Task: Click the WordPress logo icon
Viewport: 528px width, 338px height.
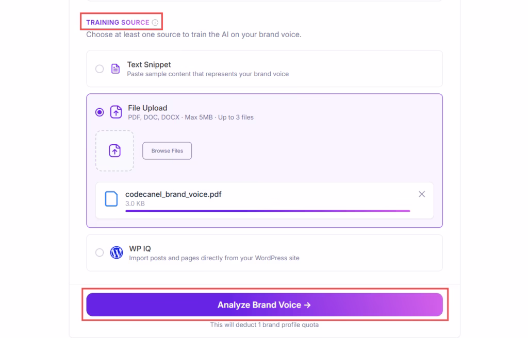Action: click(x=117, y=252)
